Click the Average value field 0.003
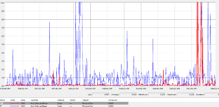Image resolution: width=219 pixels, height=107 pixels. pyautogui.click(x=128, y=94)
